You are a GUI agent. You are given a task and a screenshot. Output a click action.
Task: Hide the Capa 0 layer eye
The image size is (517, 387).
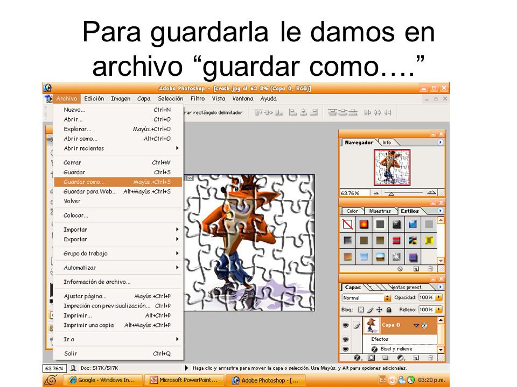tap(346, 326)
